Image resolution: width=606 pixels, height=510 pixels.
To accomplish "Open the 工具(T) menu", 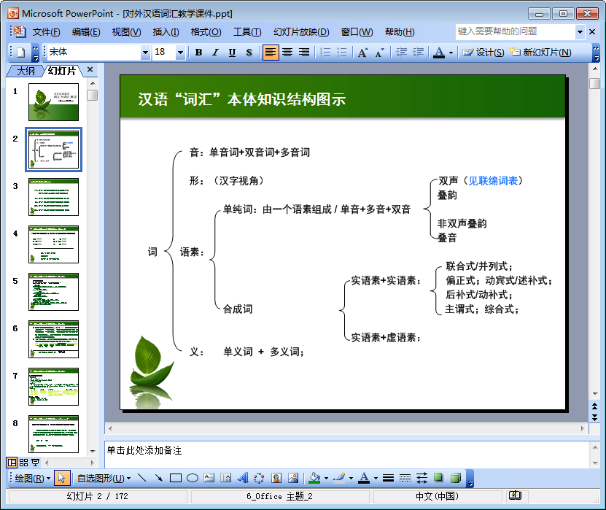I will pos(247,31).
